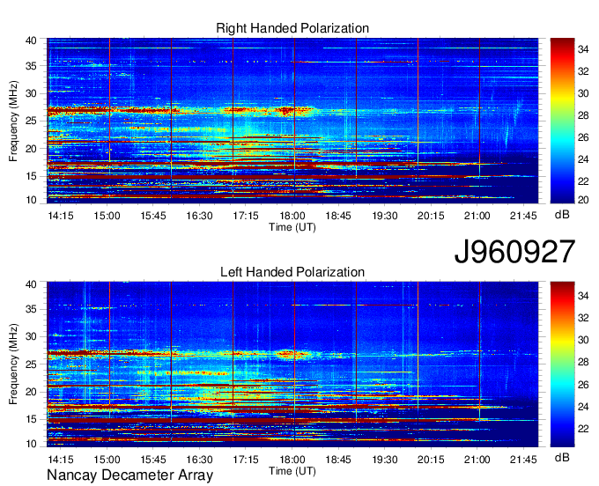
Task: Click the 15 MHz tick label on the bottom plot
Action: (x=31, y=419)
